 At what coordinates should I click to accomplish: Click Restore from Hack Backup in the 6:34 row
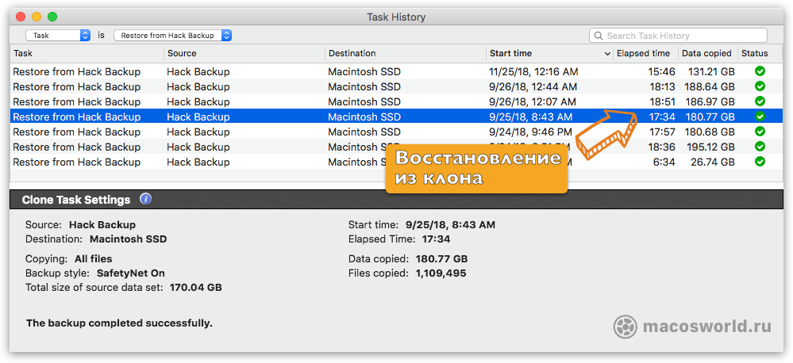77,162
